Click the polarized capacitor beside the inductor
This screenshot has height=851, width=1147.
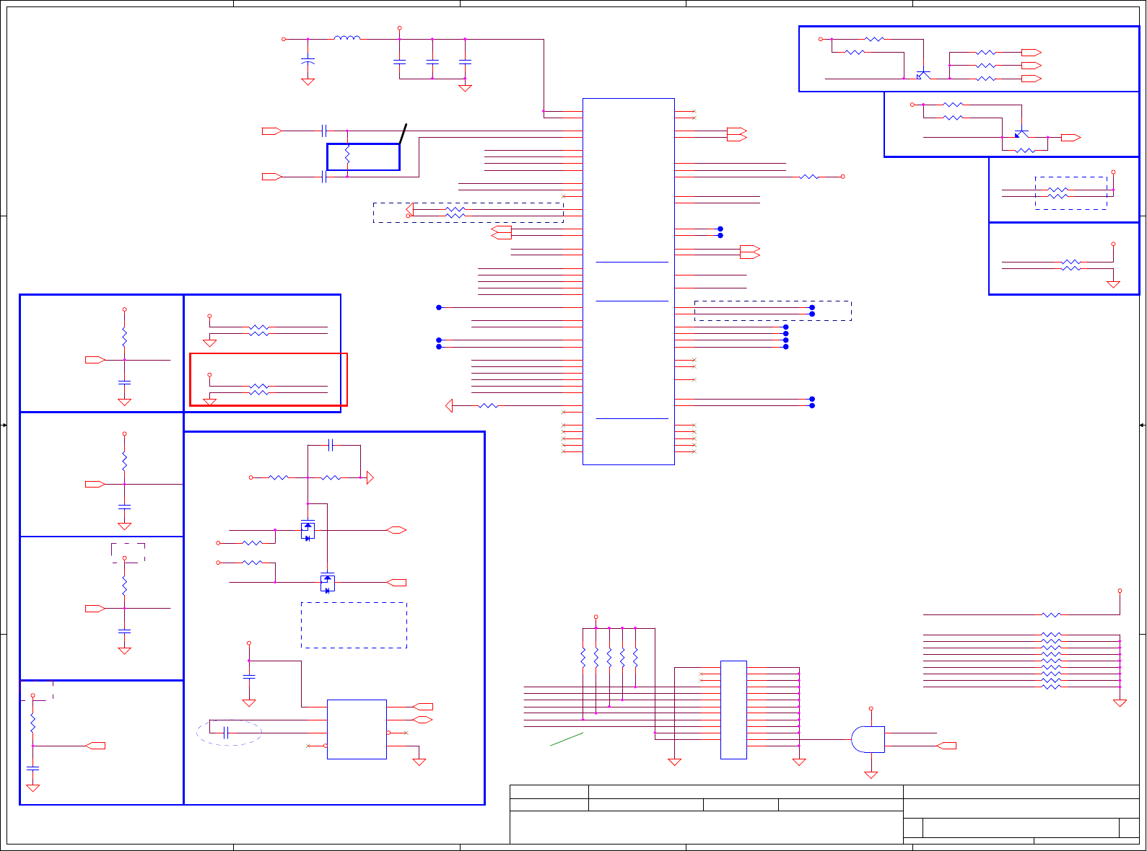(x=308, y=61)
